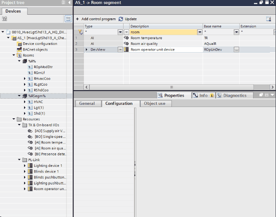Click the project tree view toggle icon
Viewport: 276px width, 217px height.
68,19
